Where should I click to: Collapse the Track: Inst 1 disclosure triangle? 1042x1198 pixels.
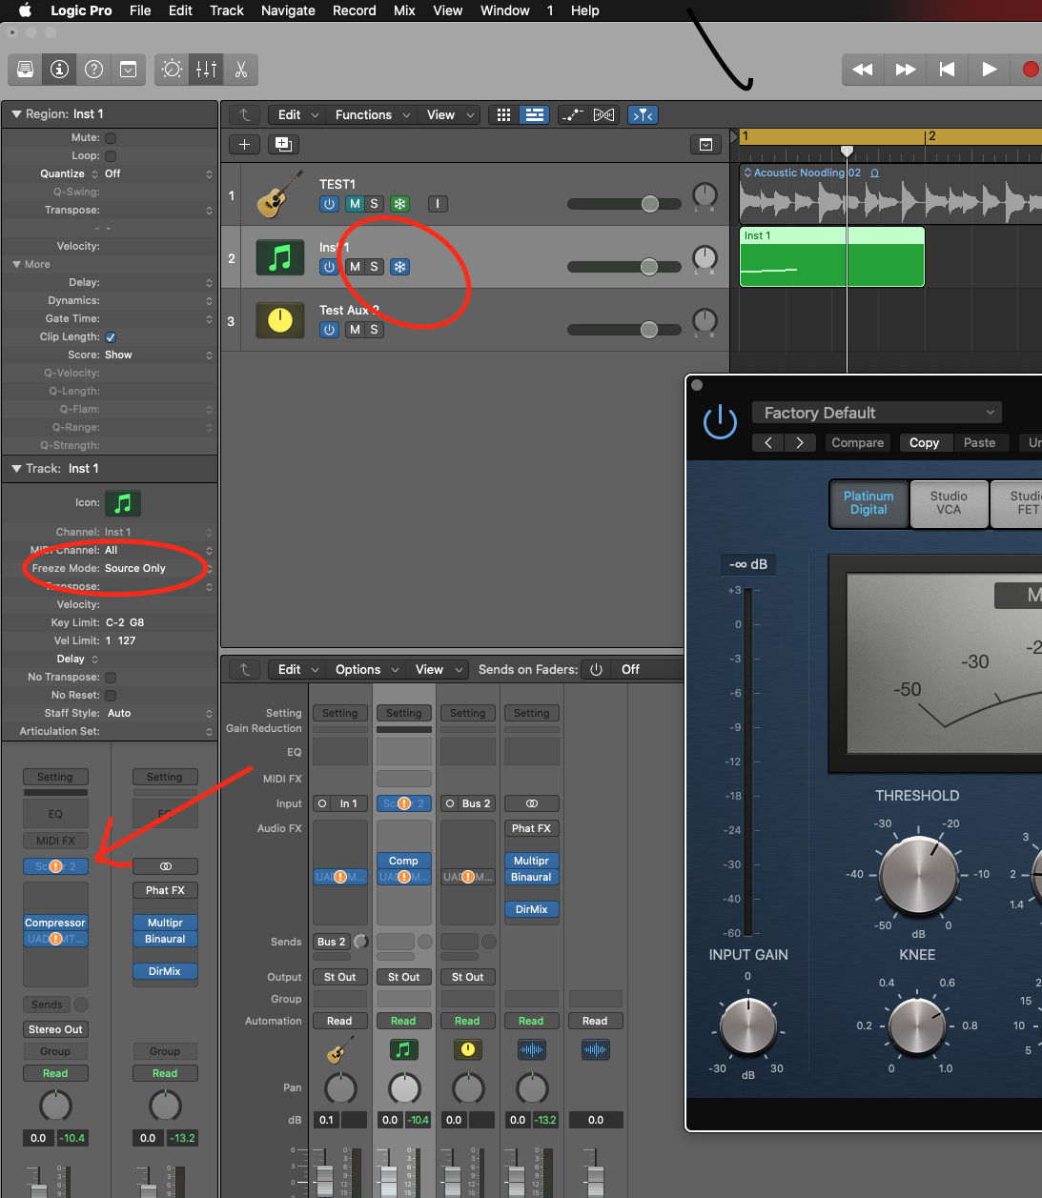click(16, 468)
